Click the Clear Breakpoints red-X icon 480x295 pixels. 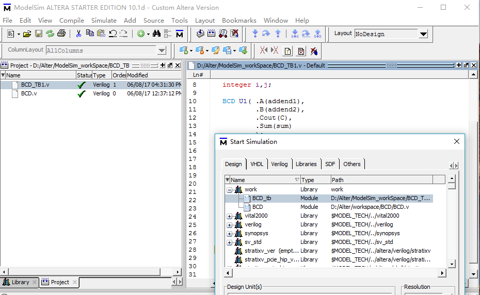point(314,51)
